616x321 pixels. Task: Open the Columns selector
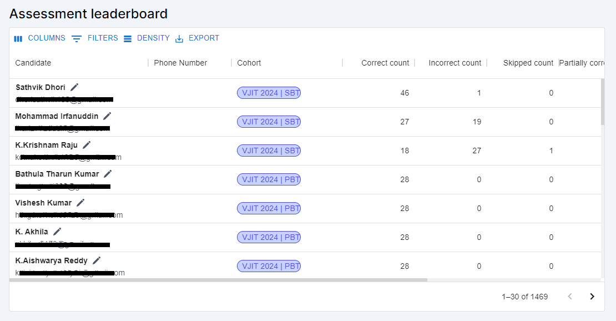[39, 38]
